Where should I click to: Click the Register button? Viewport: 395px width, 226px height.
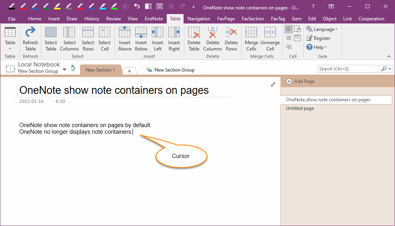coord(319,38)
